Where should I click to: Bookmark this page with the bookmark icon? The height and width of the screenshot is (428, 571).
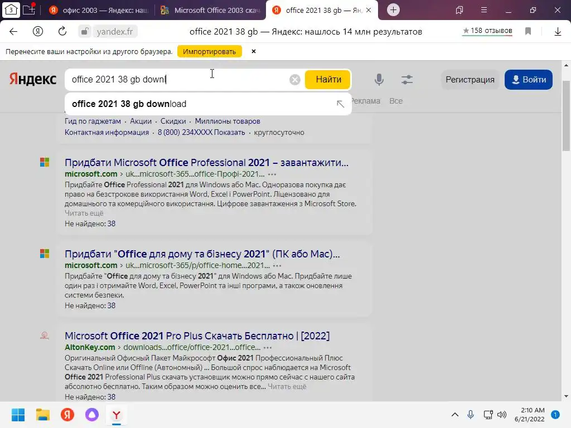pyautogui.click(x=528, y=31)
